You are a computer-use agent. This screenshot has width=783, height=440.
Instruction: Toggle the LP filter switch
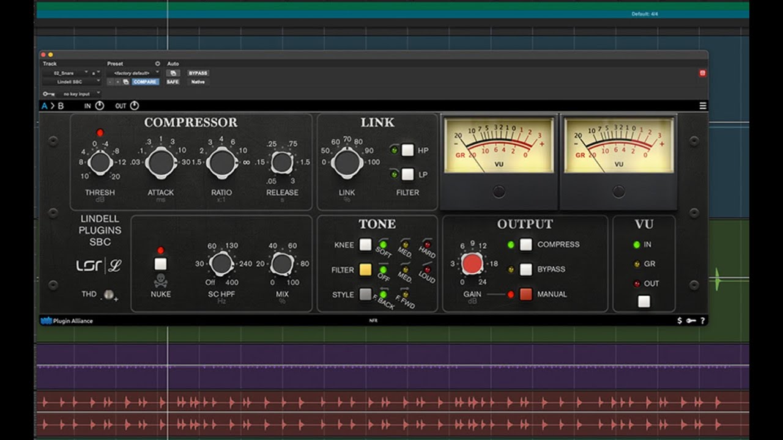click(407, 175)
